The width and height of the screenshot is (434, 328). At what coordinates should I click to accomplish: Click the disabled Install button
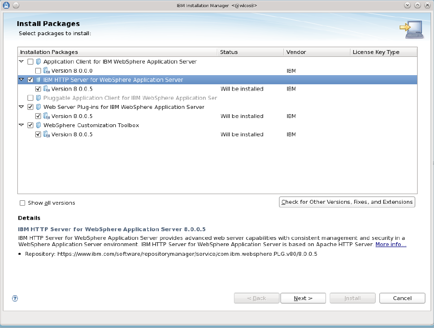pos(352,298)
